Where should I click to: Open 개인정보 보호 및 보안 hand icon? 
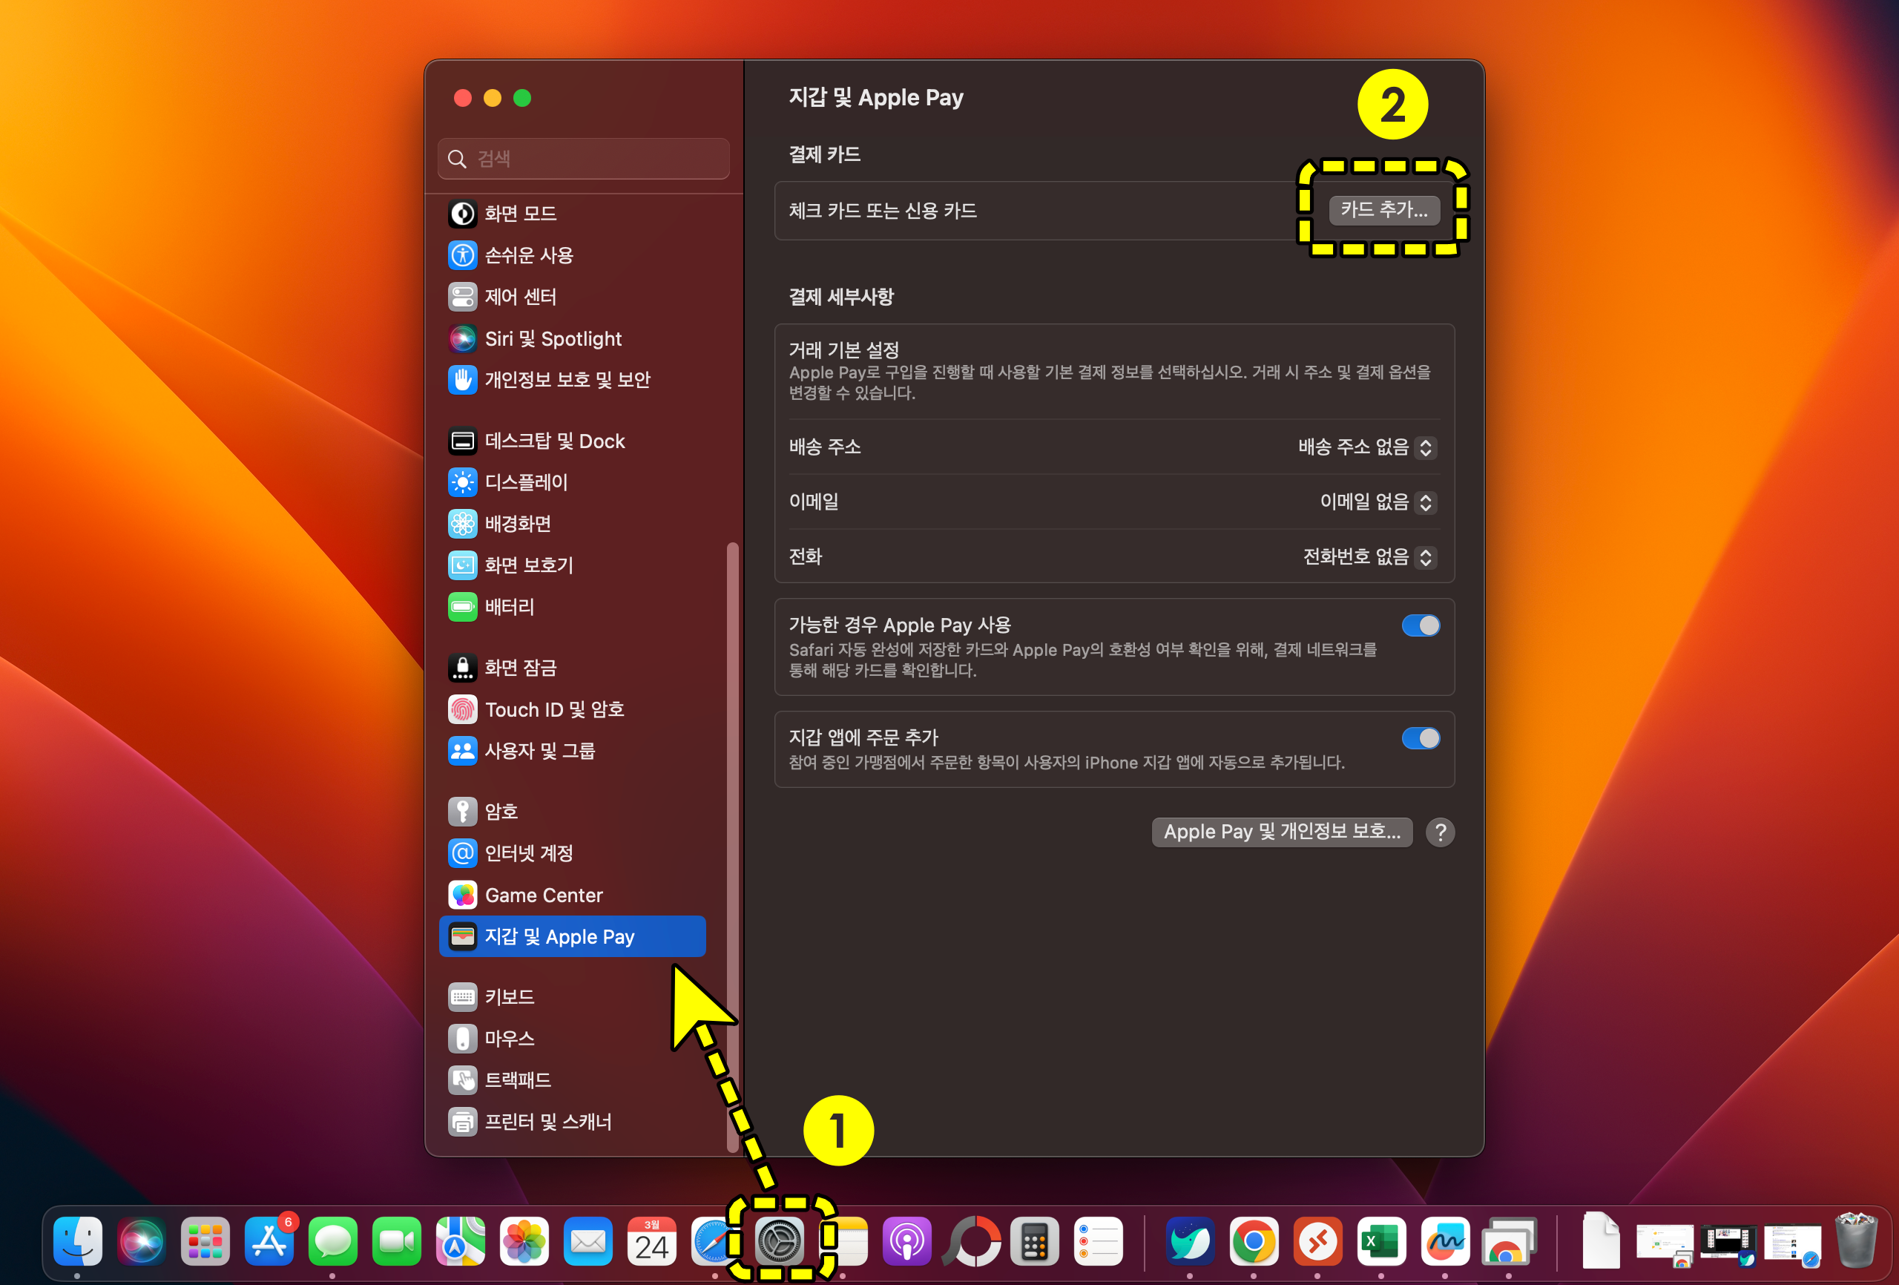[462, 379]
